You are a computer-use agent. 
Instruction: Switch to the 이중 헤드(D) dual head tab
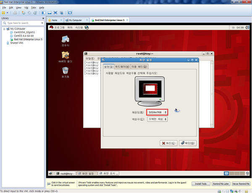[139, 67]
